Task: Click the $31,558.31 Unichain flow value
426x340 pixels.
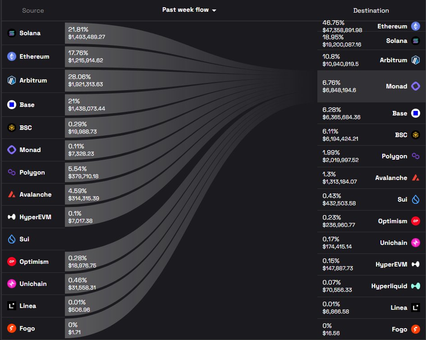Action: pyautogui.click(x=82, y=288)
